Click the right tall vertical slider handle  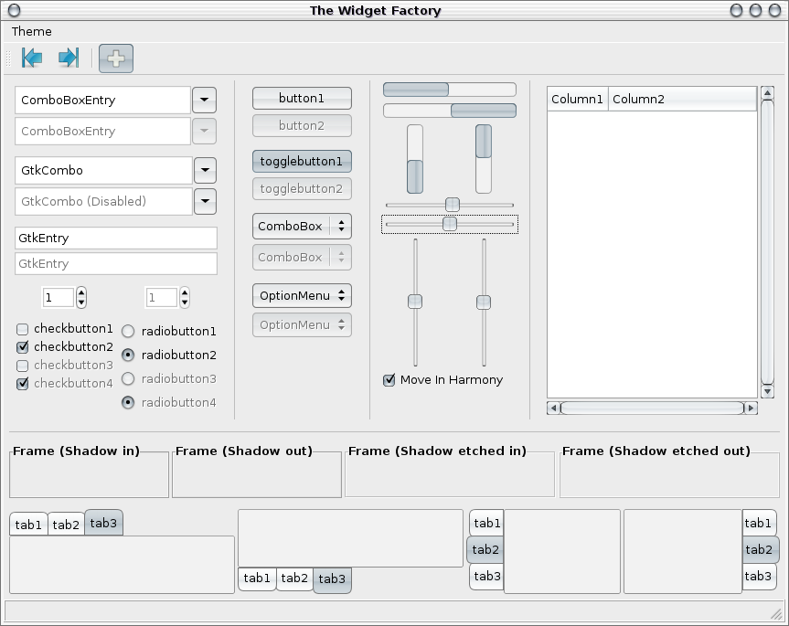pyautogui.click(x=484, y=302)
